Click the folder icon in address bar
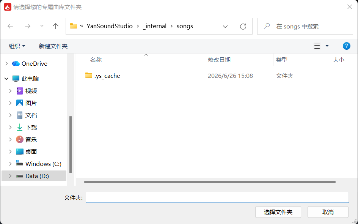 coord(74,26)
